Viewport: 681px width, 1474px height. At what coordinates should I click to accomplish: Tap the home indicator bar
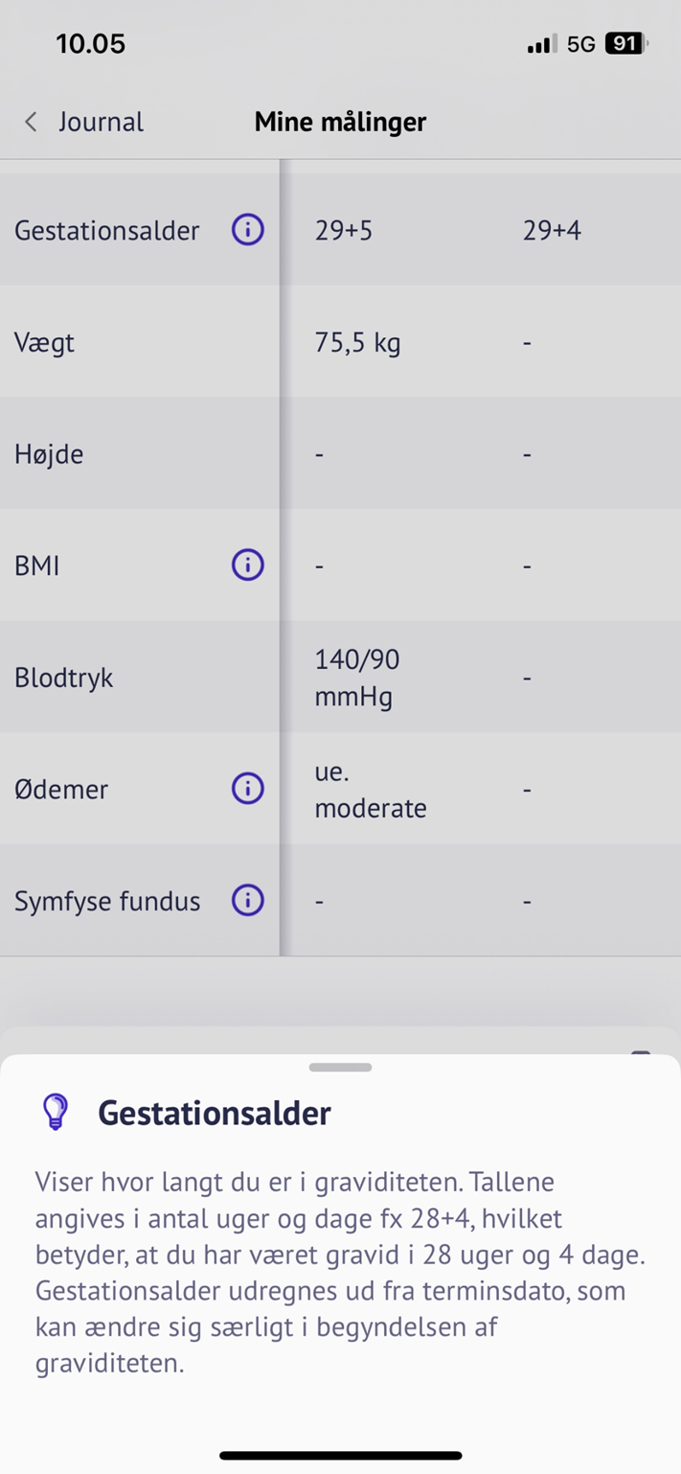click(340, 1456)
